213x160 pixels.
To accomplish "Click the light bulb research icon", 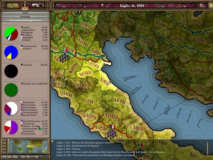I will (102, 6).
